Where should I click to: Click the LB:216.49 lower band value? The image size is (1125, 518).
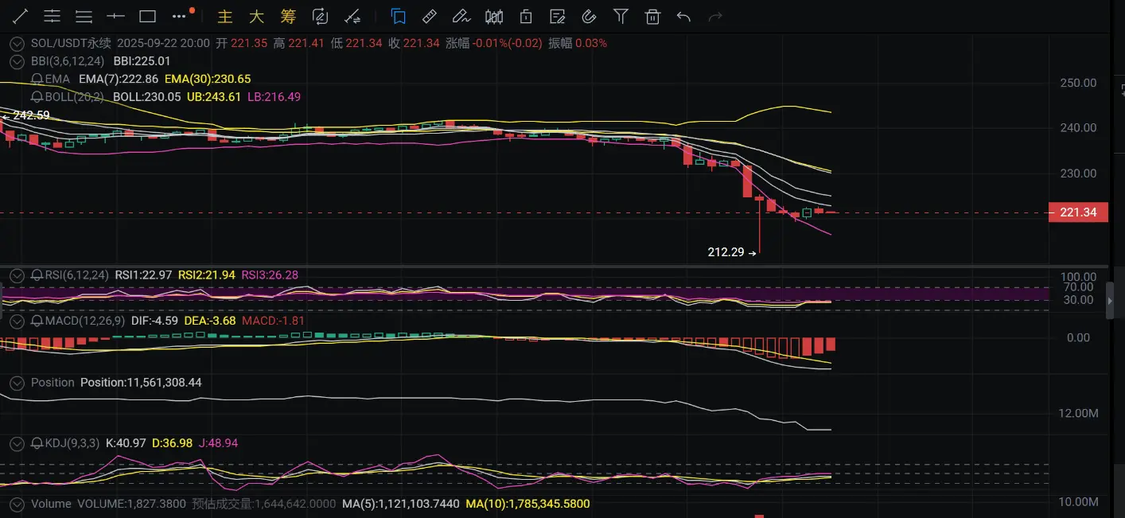[x=274, y=96]
